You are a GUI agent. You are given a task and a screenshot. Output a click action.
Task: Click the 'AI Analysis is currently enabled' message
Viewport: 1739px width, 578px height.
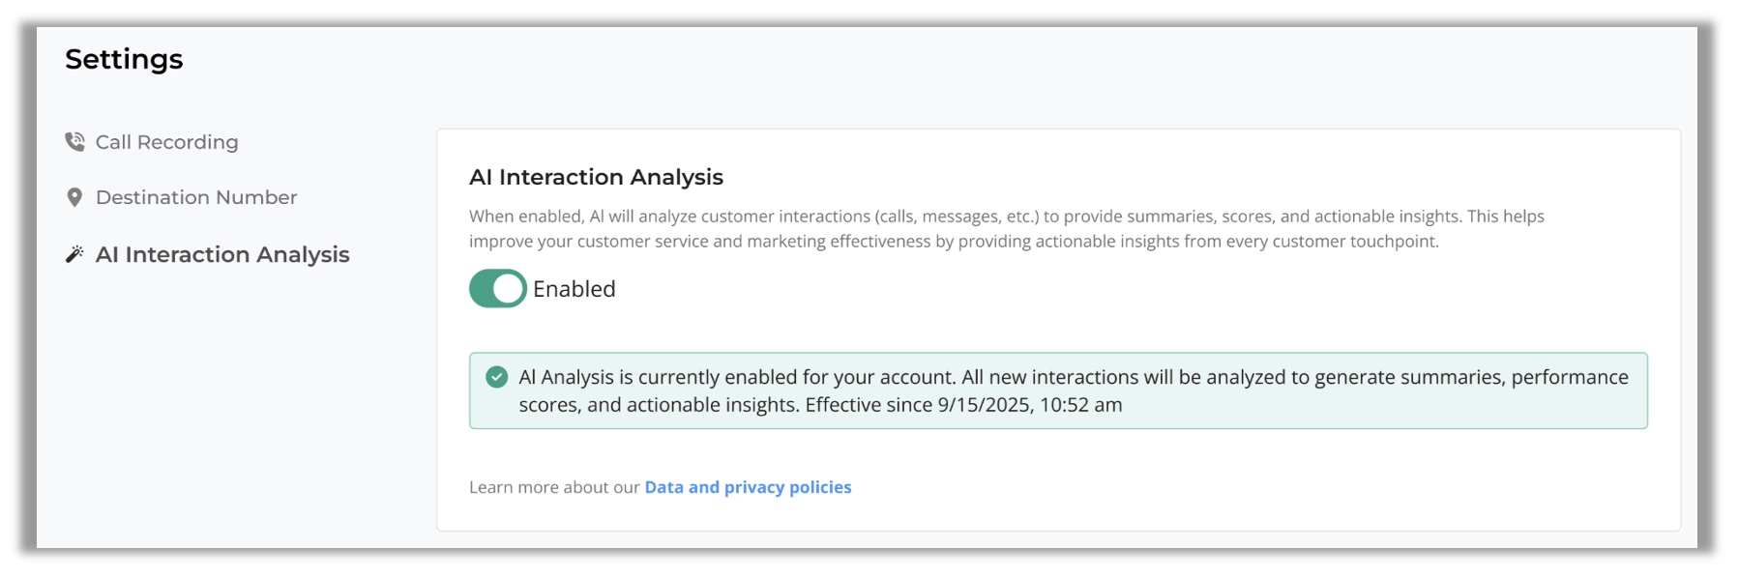pos(737,377)
